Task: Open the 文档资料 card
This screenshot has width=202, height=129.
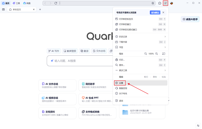Action: pos(58,113)
